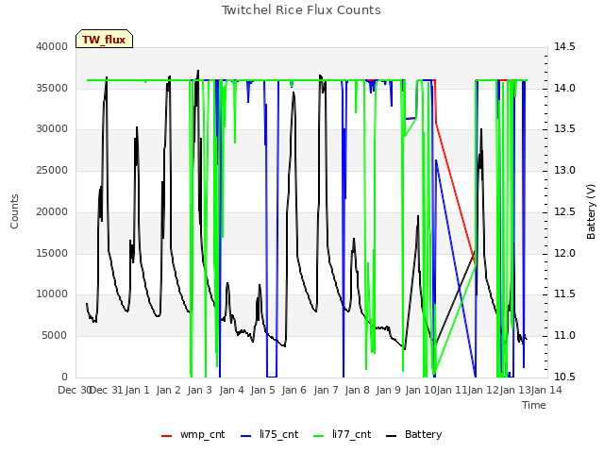This screenshot has height=453, width=604.
Task: Click the Battery (V) axis label
Action: pos(591,211)
